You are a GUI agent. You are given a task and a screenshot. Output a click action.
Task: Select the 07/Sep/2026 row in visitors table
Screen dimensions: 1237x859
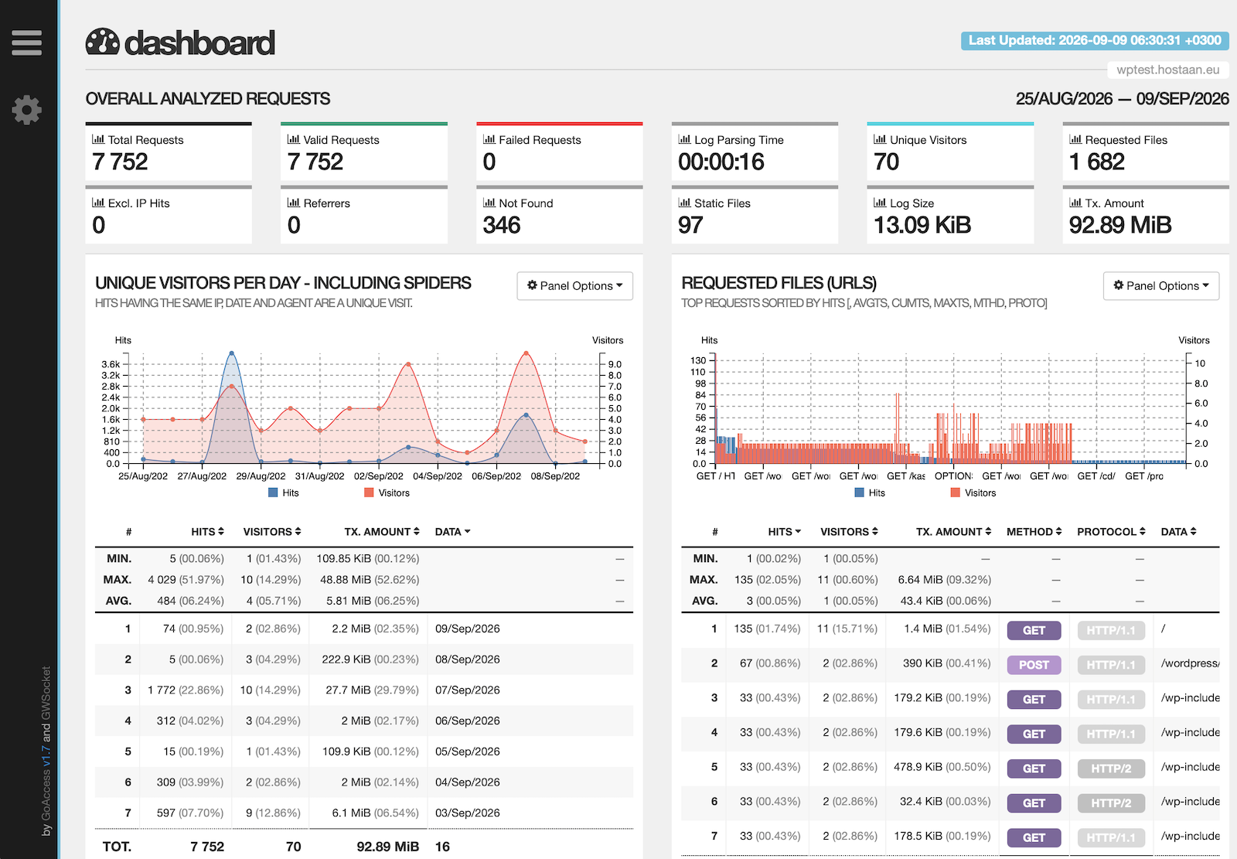(364, 690)
